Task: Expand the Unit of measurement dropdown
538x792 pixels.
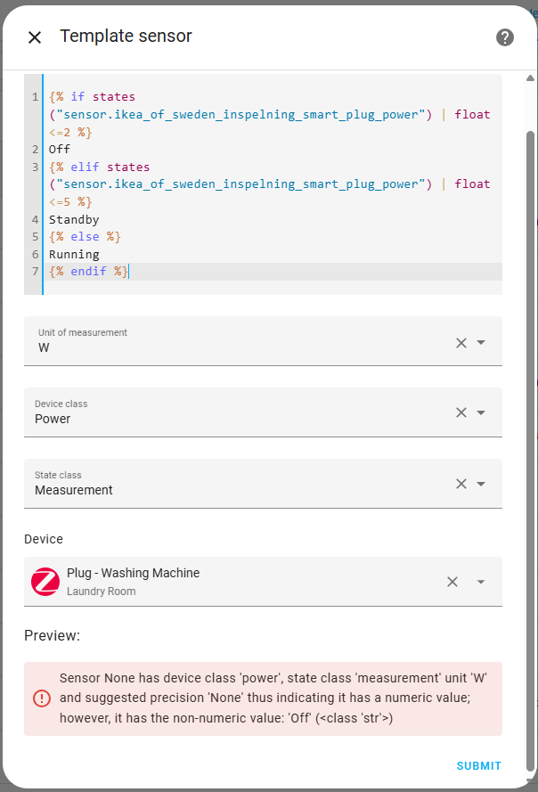Action: coord(481,342)
